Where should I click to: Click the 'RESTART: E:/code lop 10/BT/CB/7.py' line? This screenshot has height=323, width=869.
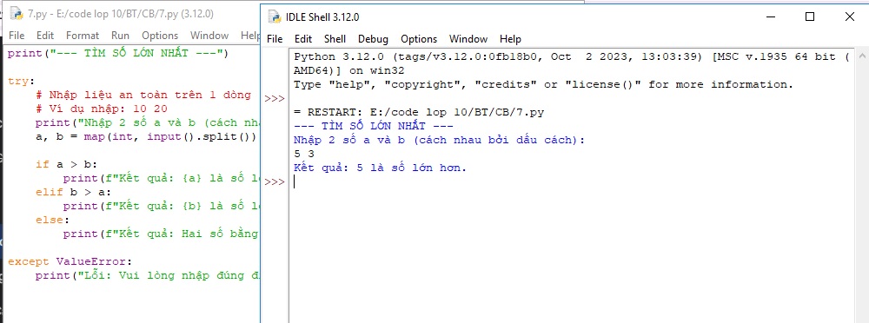coord(419,112)
